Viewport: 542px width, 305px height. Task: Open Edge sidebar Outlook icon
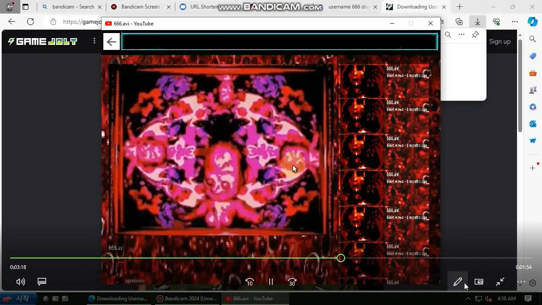[x=533, y=124]
